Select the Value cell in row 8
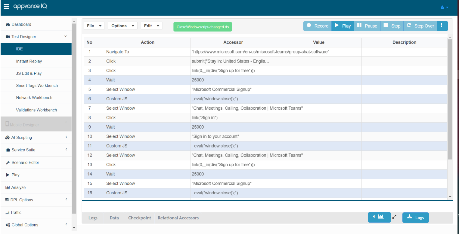The height and width of the screenshot is (234, 459). tap(319, 118)
